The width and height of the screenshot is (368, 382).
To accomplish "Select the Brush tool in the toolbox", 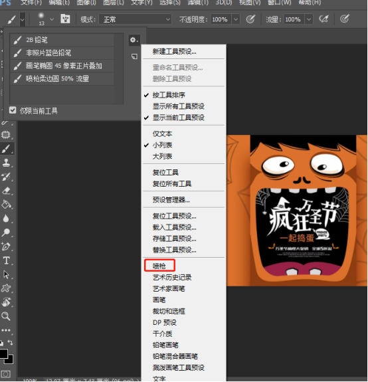I will [7, 149].
